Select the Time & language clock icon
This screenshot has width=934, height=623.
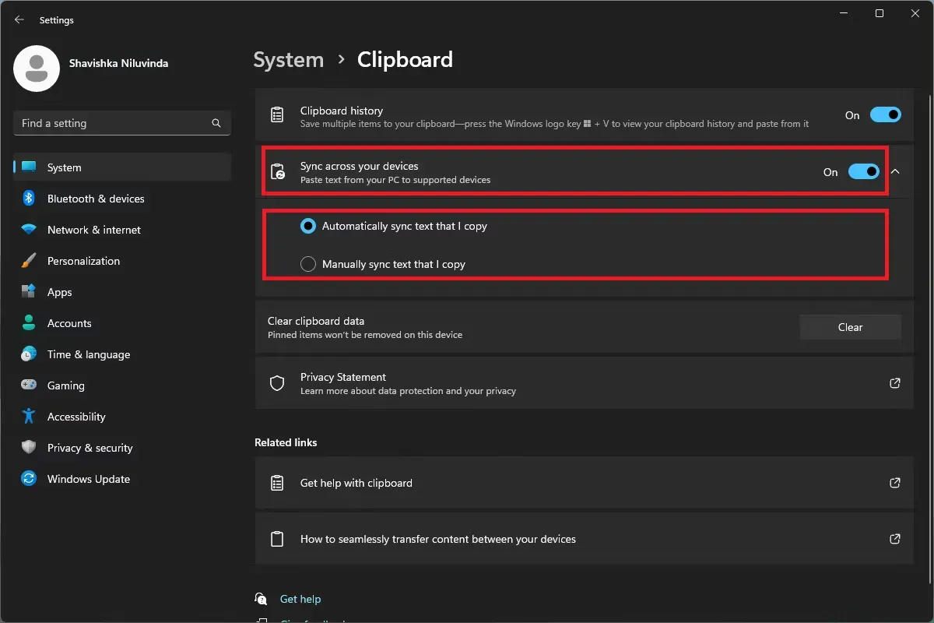tap(29, 354)
